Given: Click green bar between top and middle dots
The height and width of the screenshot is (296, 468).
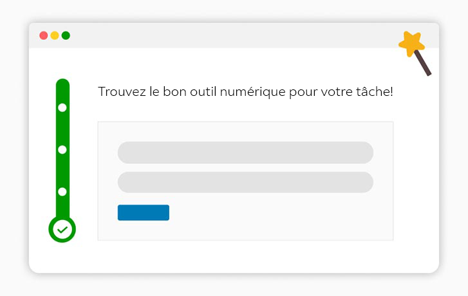Looking at the screenshot, I should tap(62, 129).
